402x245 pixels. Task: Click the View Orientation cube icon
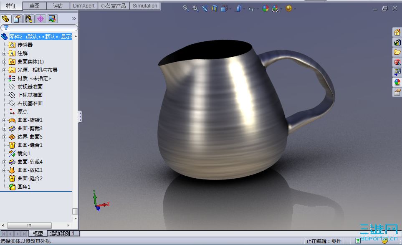224,8
